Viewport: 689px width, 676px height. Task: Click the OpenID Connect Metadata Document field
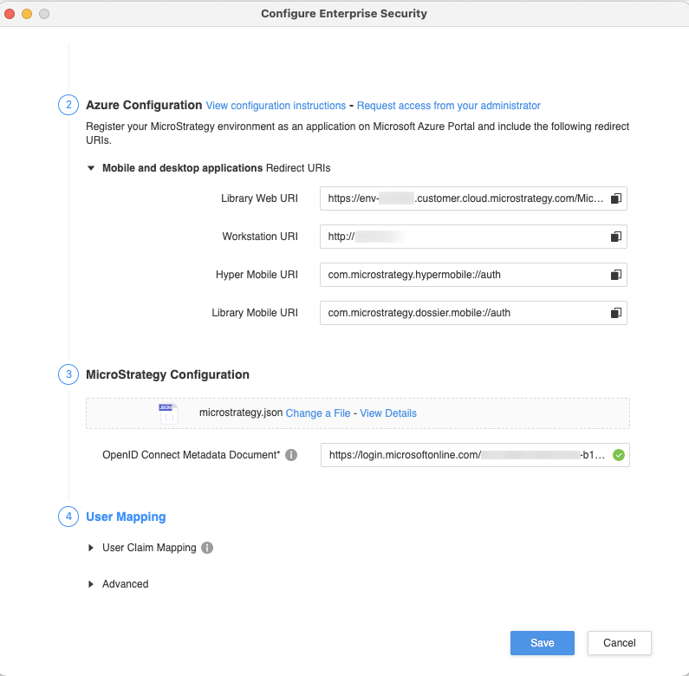tap(464, 455)
